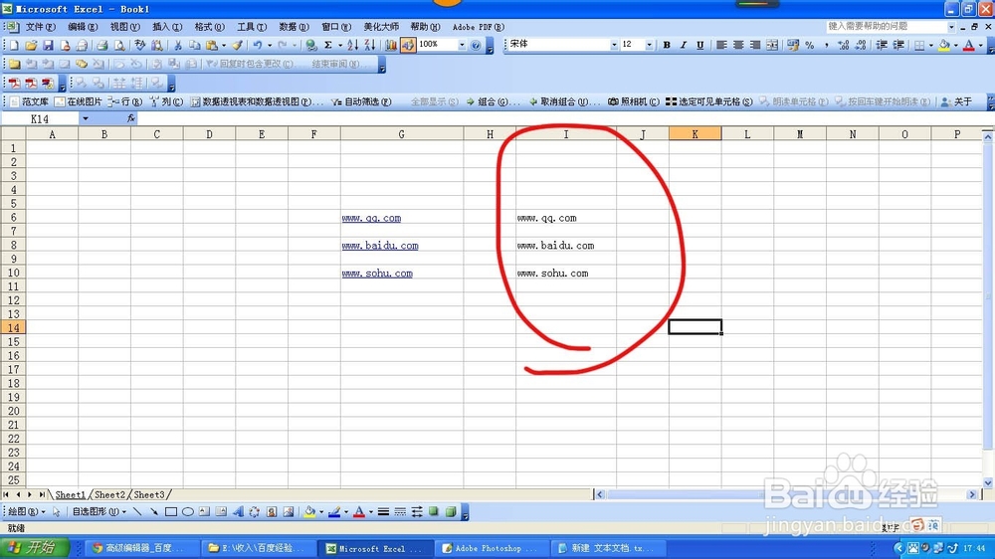Open the 数据 Data menu
Screen dimensions: 995x559
294,27
